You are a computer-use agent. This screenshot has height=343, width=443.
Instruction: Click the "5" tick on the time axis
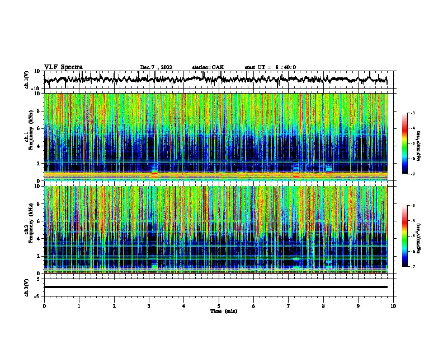(219, 306)
